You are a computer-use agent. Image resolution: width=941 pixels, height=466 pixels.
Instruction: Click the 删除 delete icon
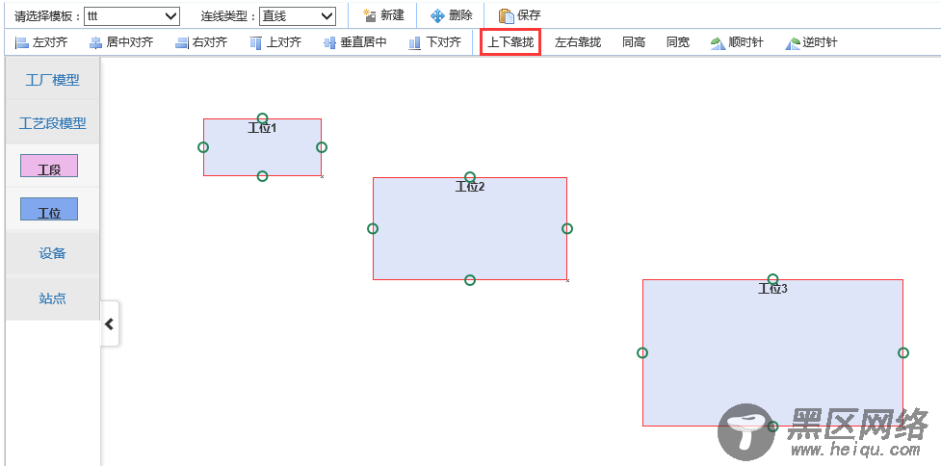tap(437, 15)
